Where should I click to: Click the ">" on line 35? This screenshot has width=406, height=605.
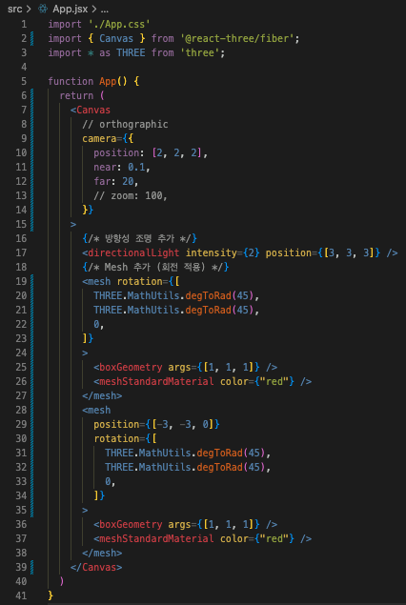[85, 510]
